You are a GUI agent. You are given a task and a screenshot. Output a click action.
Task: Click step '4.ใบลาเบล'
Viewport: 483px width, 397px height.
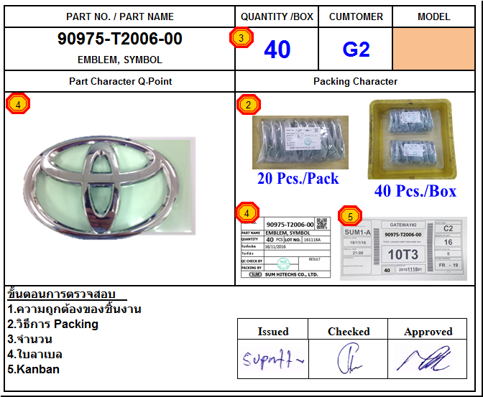(34, 354)
